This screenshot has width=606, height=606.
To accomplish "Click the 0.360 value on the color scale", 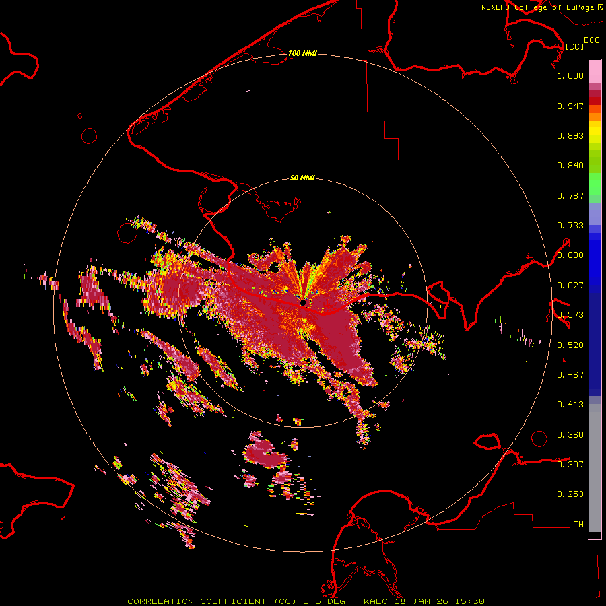I will tap(570, 435).
